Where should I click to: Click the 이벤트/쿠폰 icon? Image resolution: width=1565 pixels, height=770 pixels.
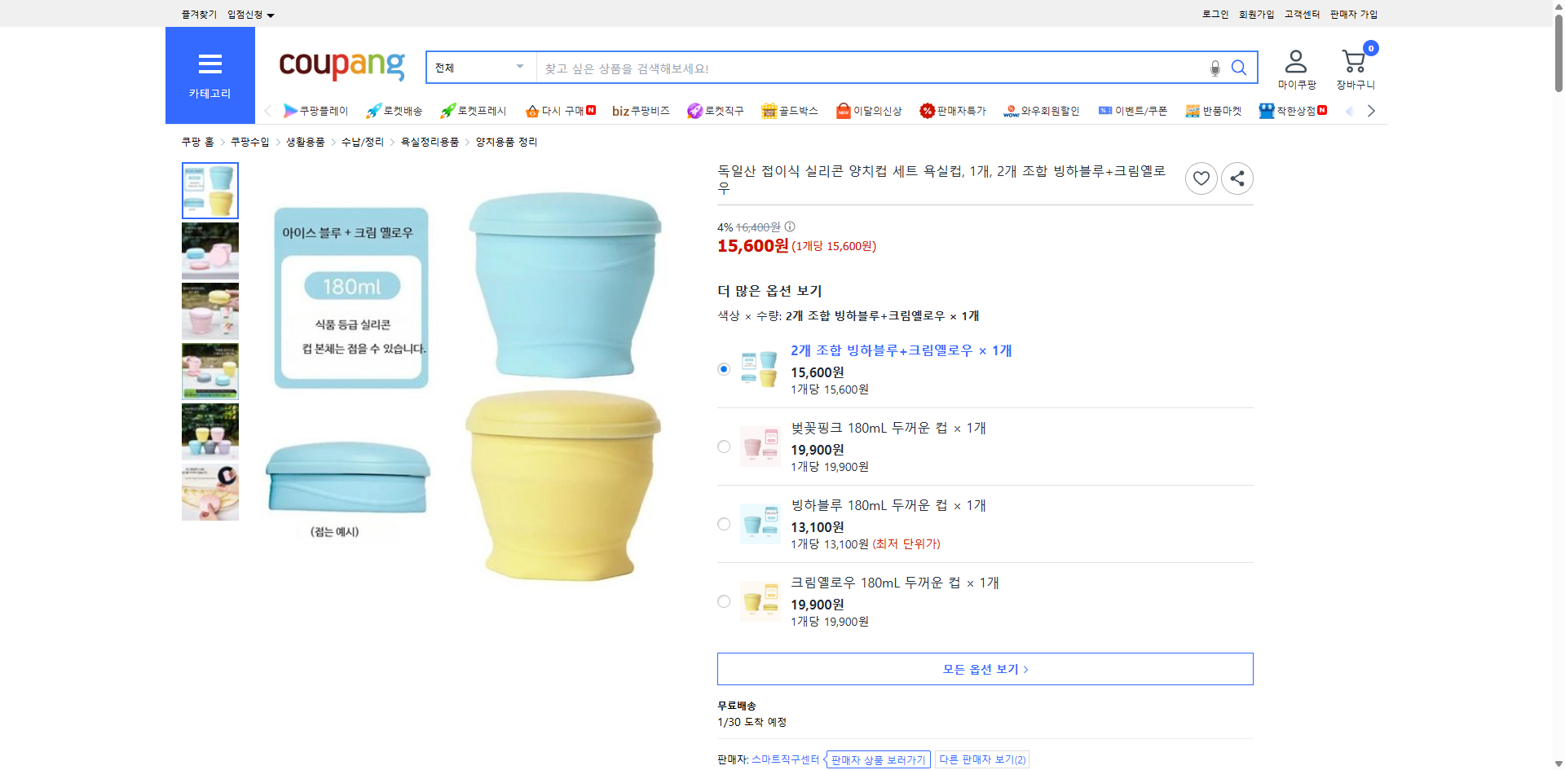(1133, 111)
